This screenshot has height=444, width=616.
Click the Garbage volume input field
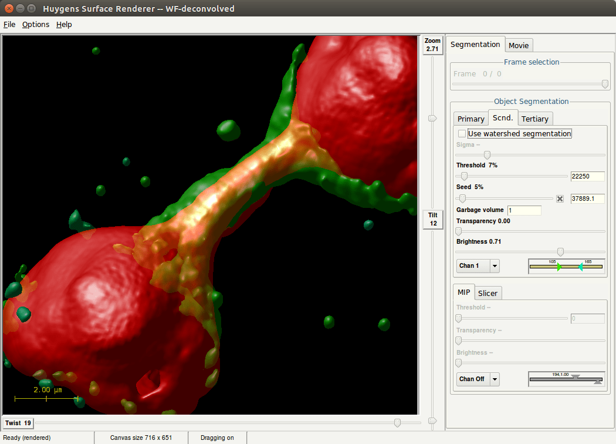[x=524, y=210]
